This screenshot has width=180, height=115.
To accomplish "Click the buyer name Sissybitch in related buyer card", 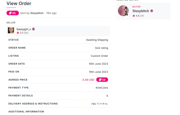I will pyautogui.click(x=141, y=11).
